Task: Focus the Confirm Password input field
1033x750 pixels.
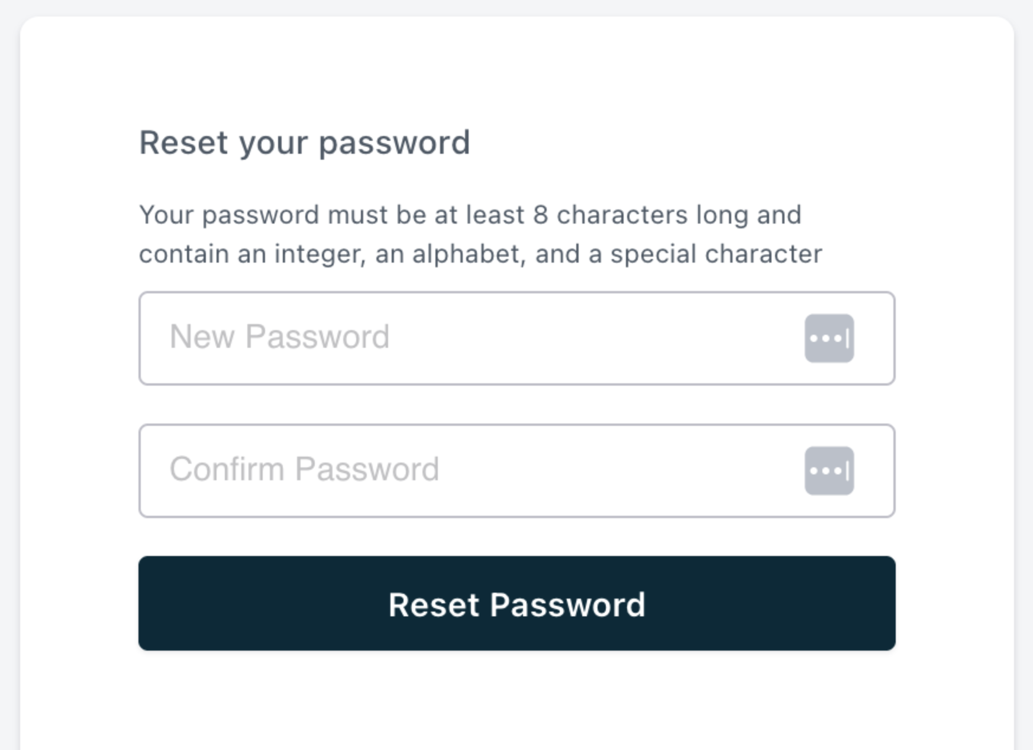Action: coord(473,471)
